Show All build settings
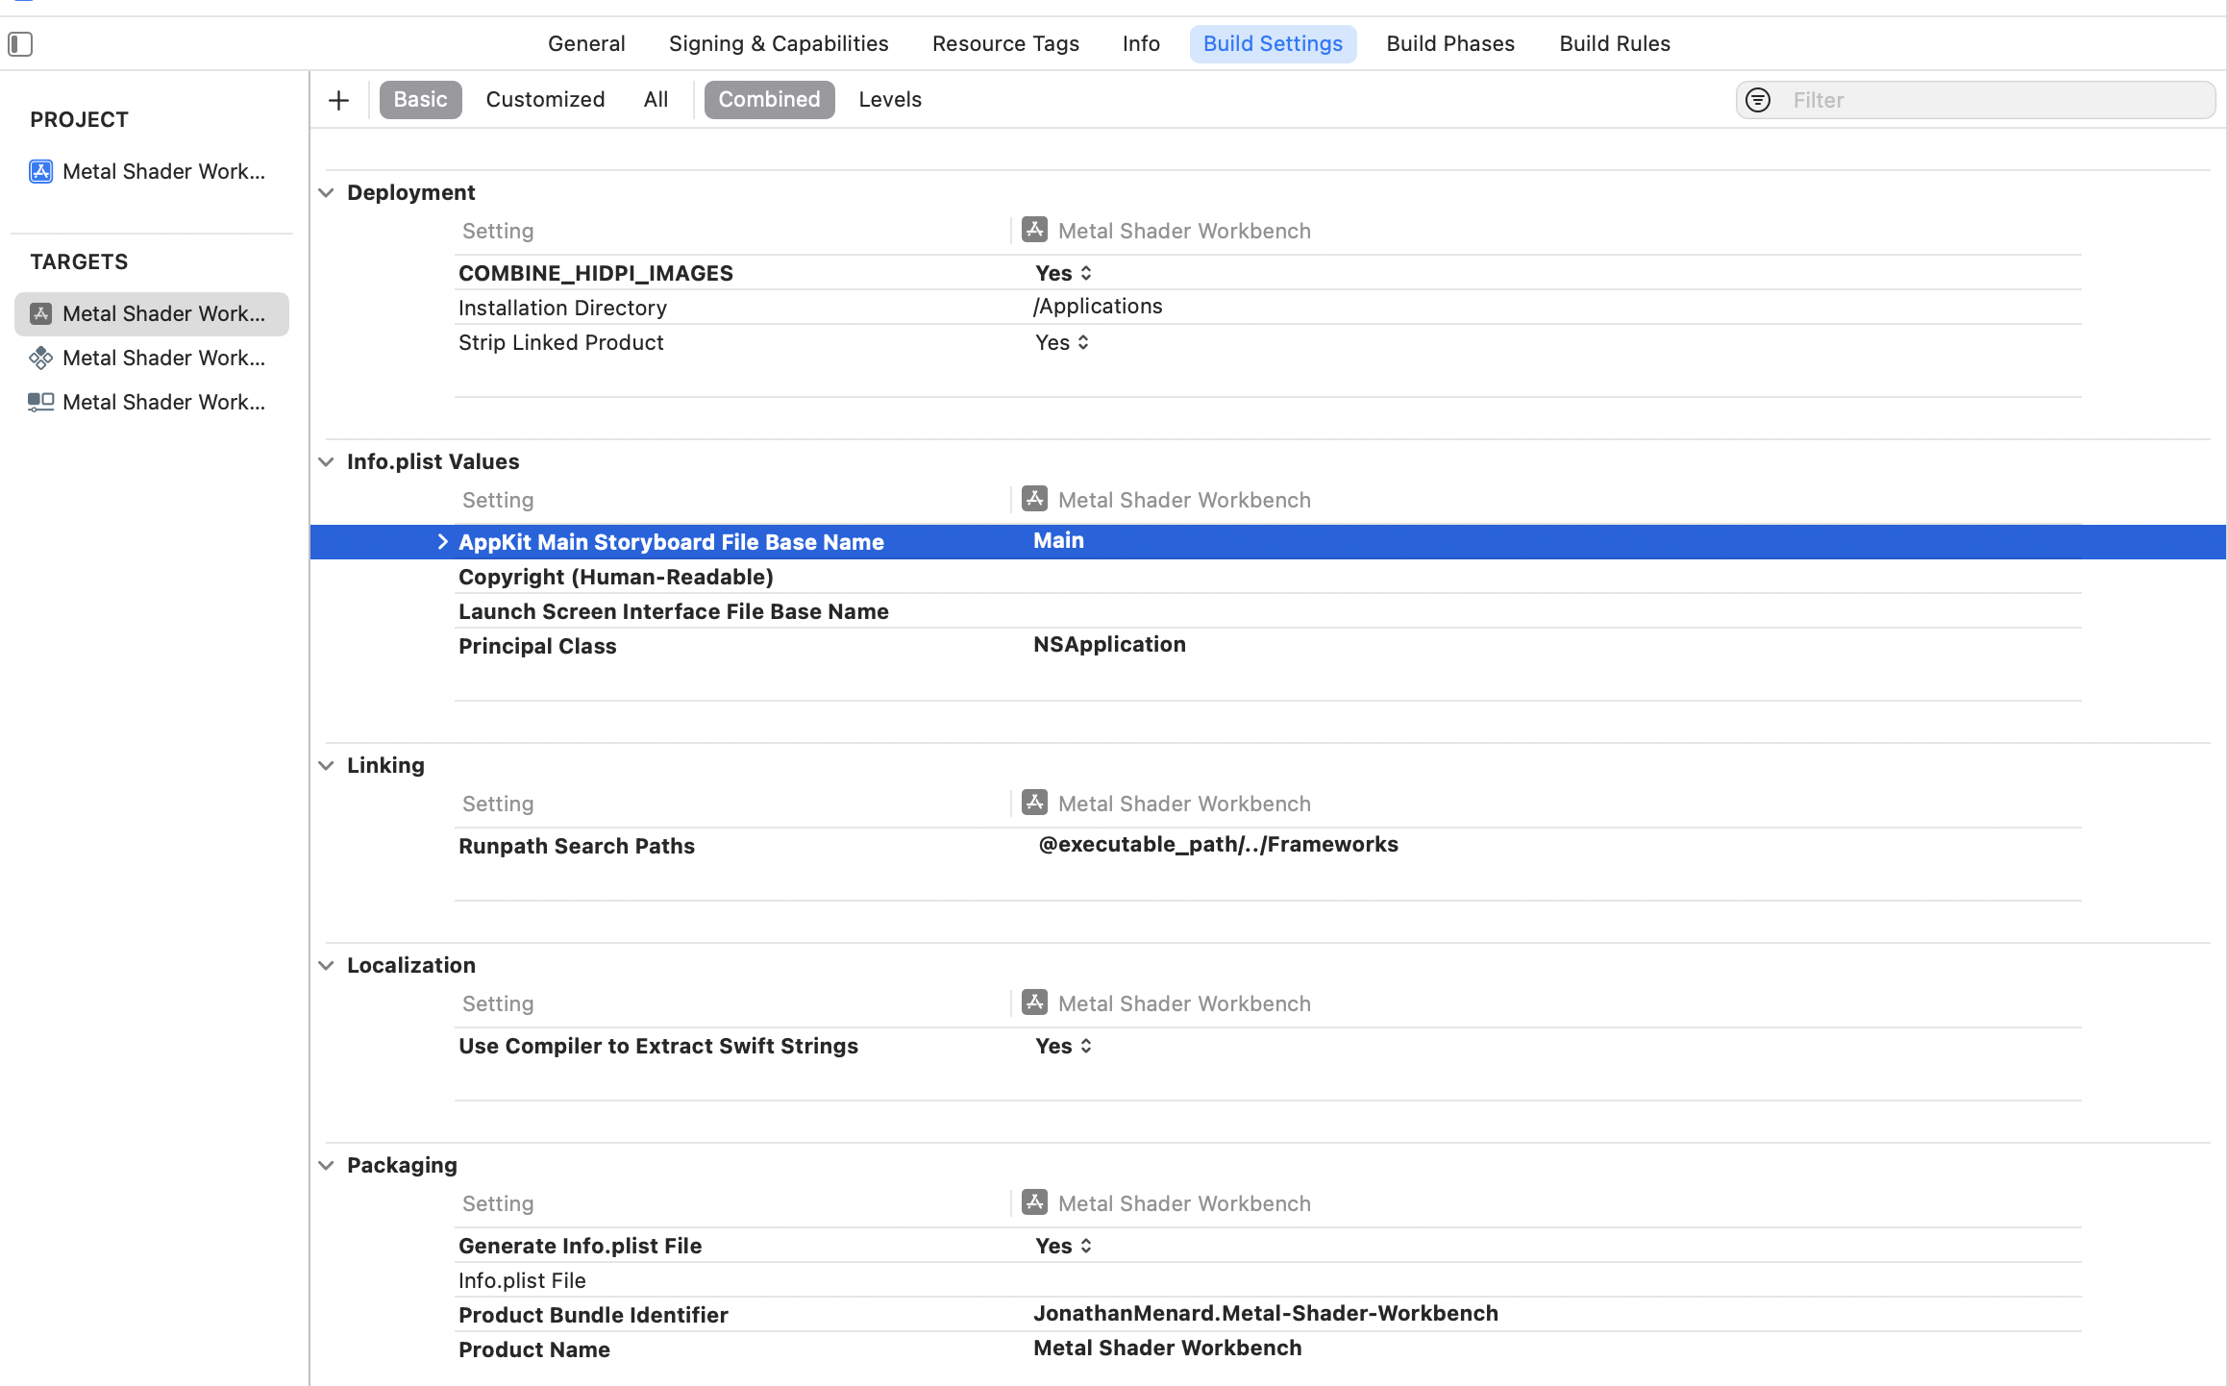Viewport: 2228px width, 1386px height. coord(656,100)
